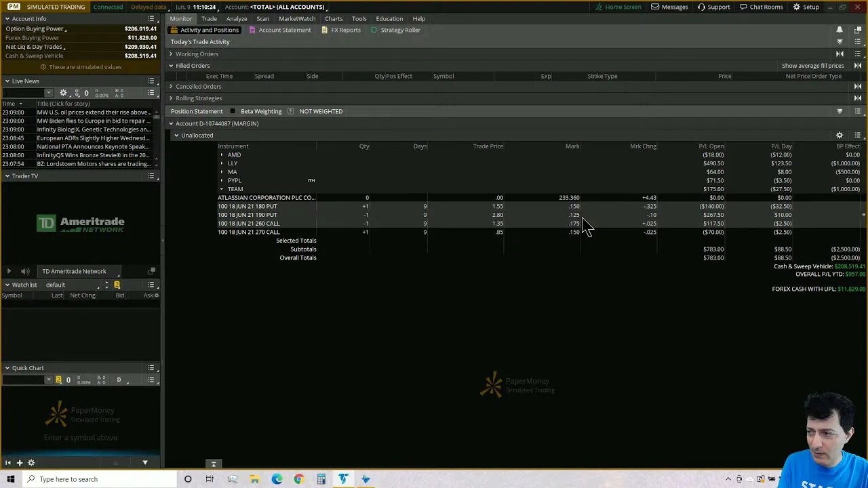Open the Setup gear menu
Image resolution: width=868 pixels, height=488 pixels.
[806, 7]
